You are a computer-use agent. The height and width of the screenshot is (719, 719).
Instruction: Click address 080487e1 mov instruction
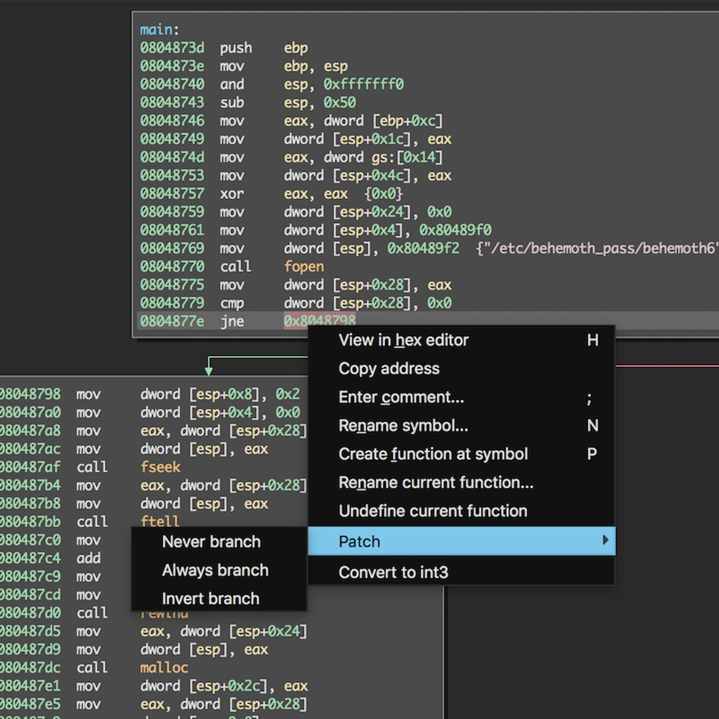30,686
